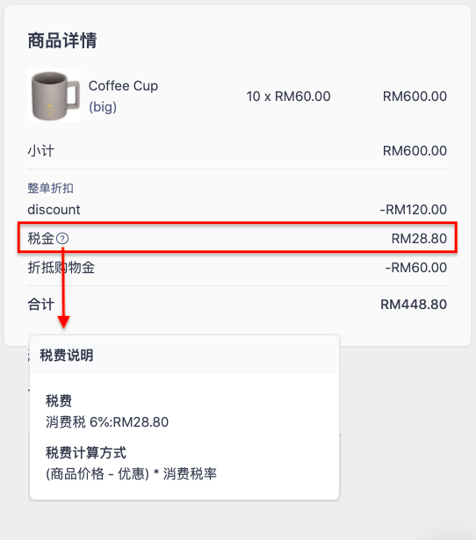Click the 税费说明 tooltip header
476x540 pixels.
coord(67,355)
